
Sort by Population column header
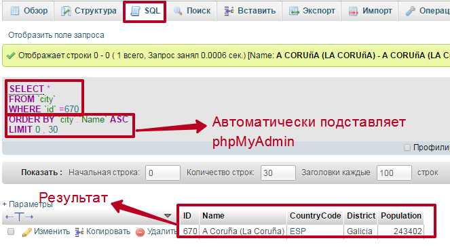coord(401,215)
